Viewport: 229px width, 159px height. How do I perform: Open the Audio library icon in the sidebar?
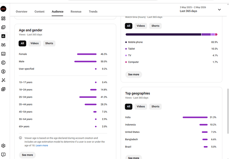point(3,89)
